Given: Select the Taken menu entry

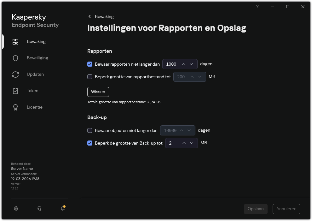Looking at the screenshot, I should [32, 91].
